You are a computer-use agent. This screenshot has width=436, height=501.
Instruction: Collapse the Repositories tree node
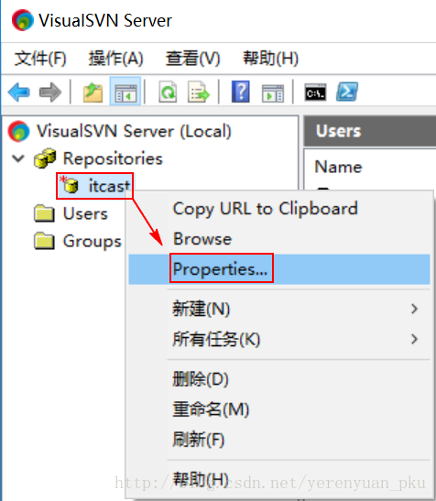click(18, 158)
